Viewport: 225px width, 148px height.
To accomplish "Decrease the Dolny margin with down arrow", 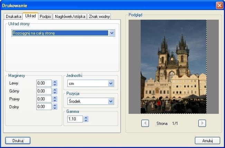I will pos(55,108).
